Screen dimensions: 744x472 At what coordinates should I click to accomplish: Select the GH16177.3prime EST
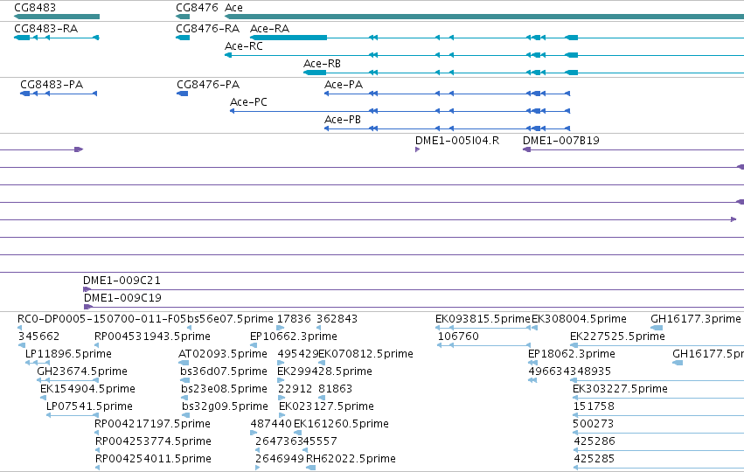pyautogui.click(x=657, y=328)
